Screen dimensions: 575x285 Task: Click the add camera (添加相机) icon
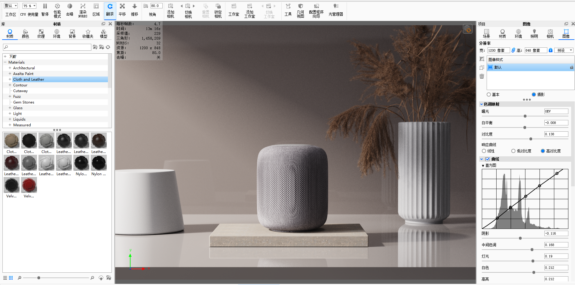(x=170, y=10)
